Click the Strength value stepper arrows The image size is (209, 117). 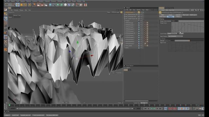(174, 41)
